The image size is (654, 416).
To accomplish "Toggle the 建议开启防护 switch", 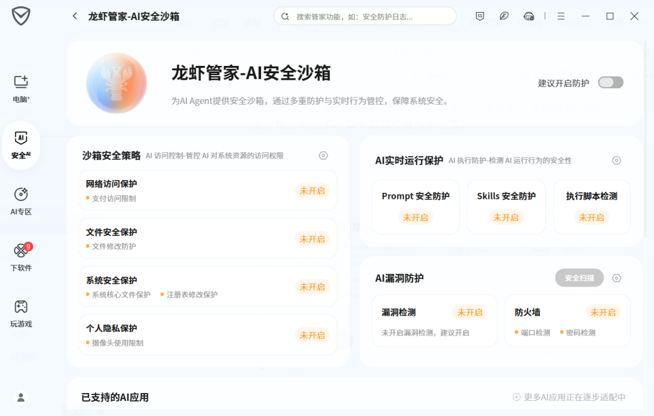I will [x=610, y=82].
